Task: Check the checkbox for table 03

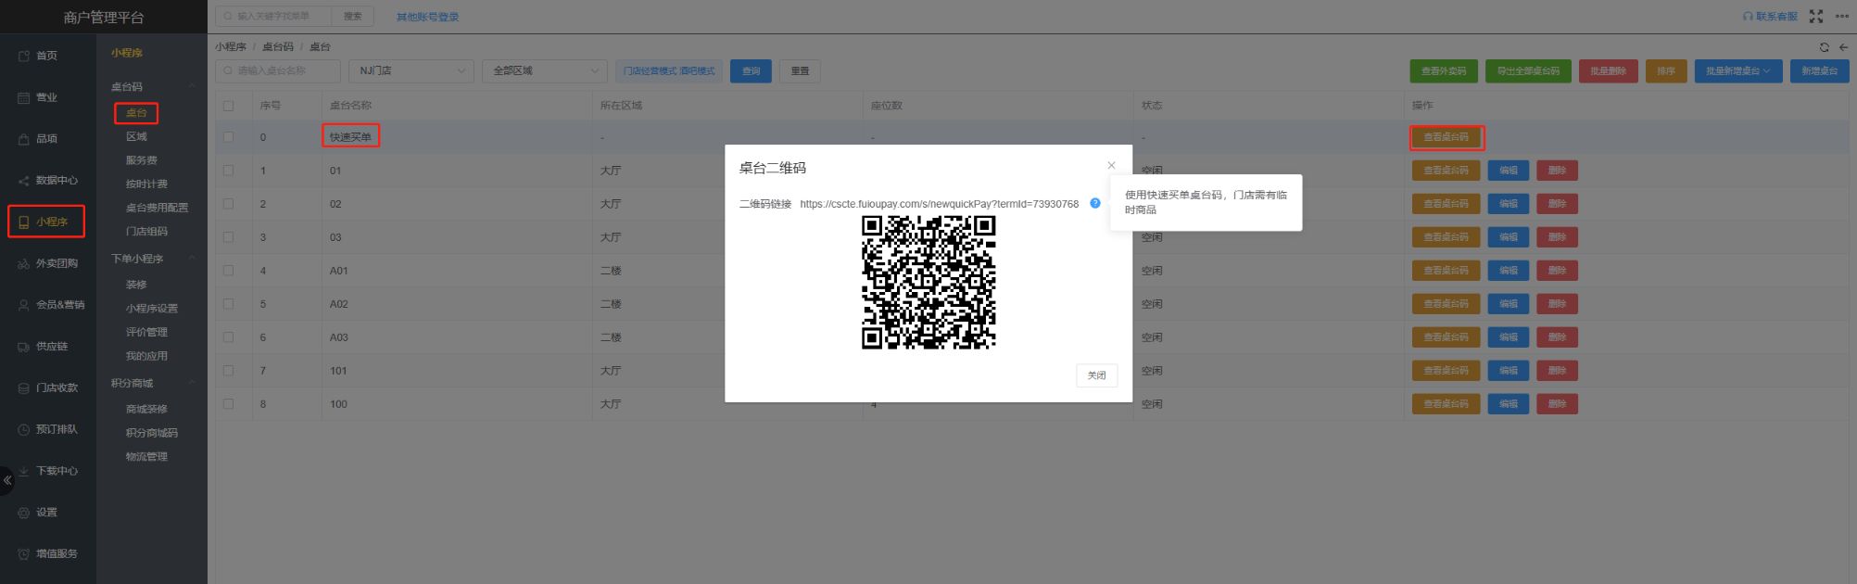Action: coord(228,237)
